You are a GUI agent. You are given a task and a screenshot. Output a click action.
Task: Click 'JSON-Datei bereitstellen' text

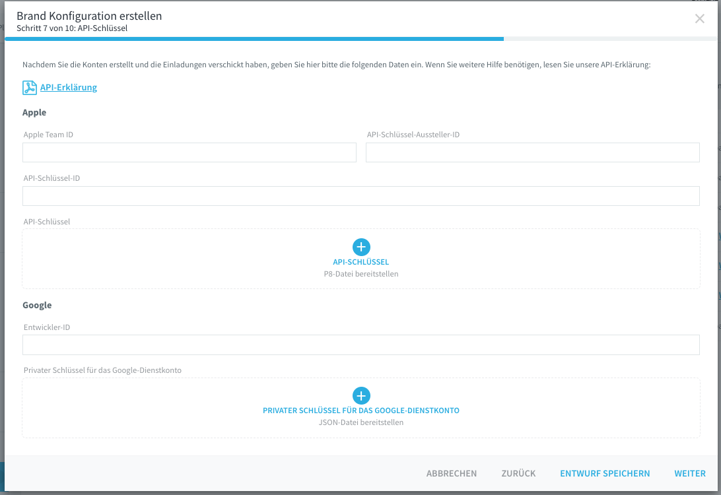pos(361,422)
